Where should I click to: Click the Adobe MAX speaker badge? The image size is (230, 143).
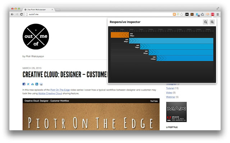coord(176,112)
